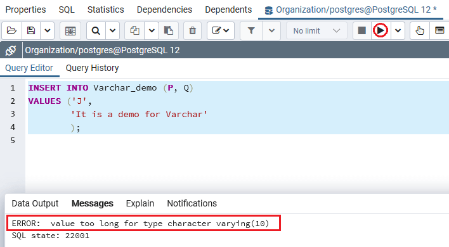Click the VALUES ('J', line
Viewport: 449px width, 247px height.
60,101
